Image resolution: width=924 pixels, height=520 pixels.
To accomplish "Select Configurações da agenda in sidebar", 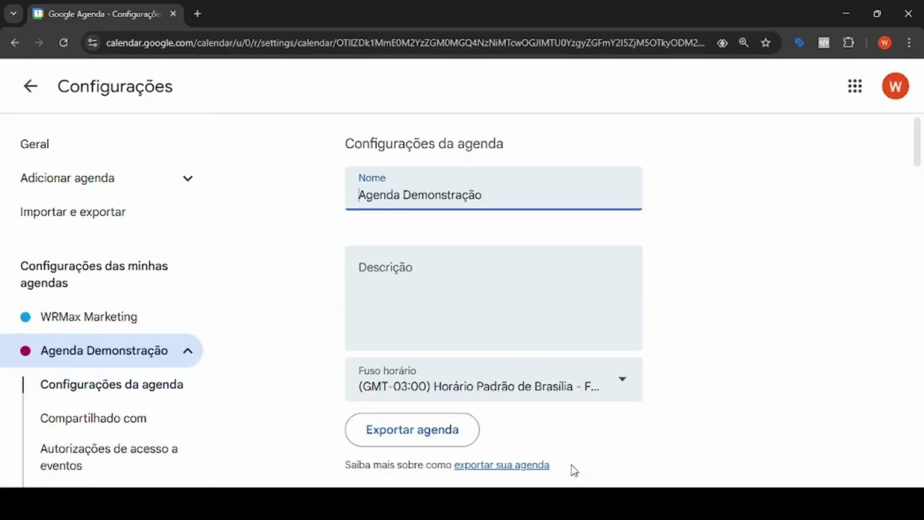I will [x=112, y=384].
